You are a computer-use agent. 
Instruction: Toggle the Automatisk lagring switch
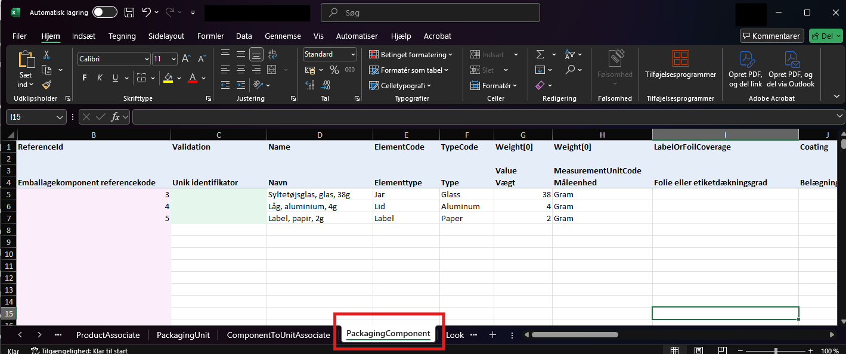104,12
